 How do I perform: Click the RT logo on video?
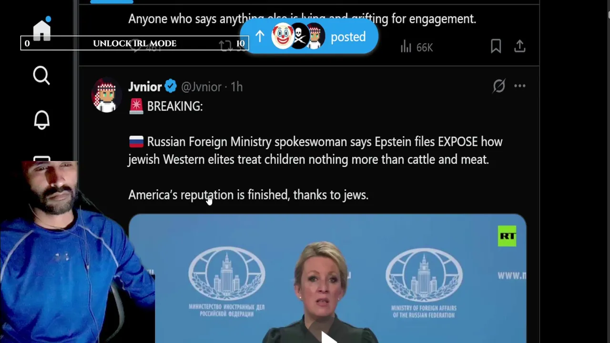(507, 236)
